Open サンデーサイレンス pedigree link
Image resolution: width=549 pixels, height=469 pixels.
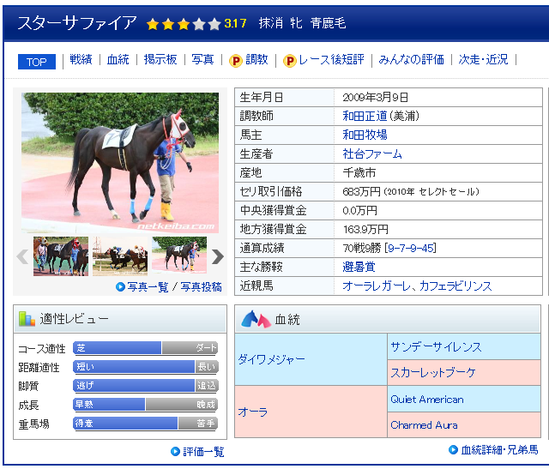coord(437,347)
